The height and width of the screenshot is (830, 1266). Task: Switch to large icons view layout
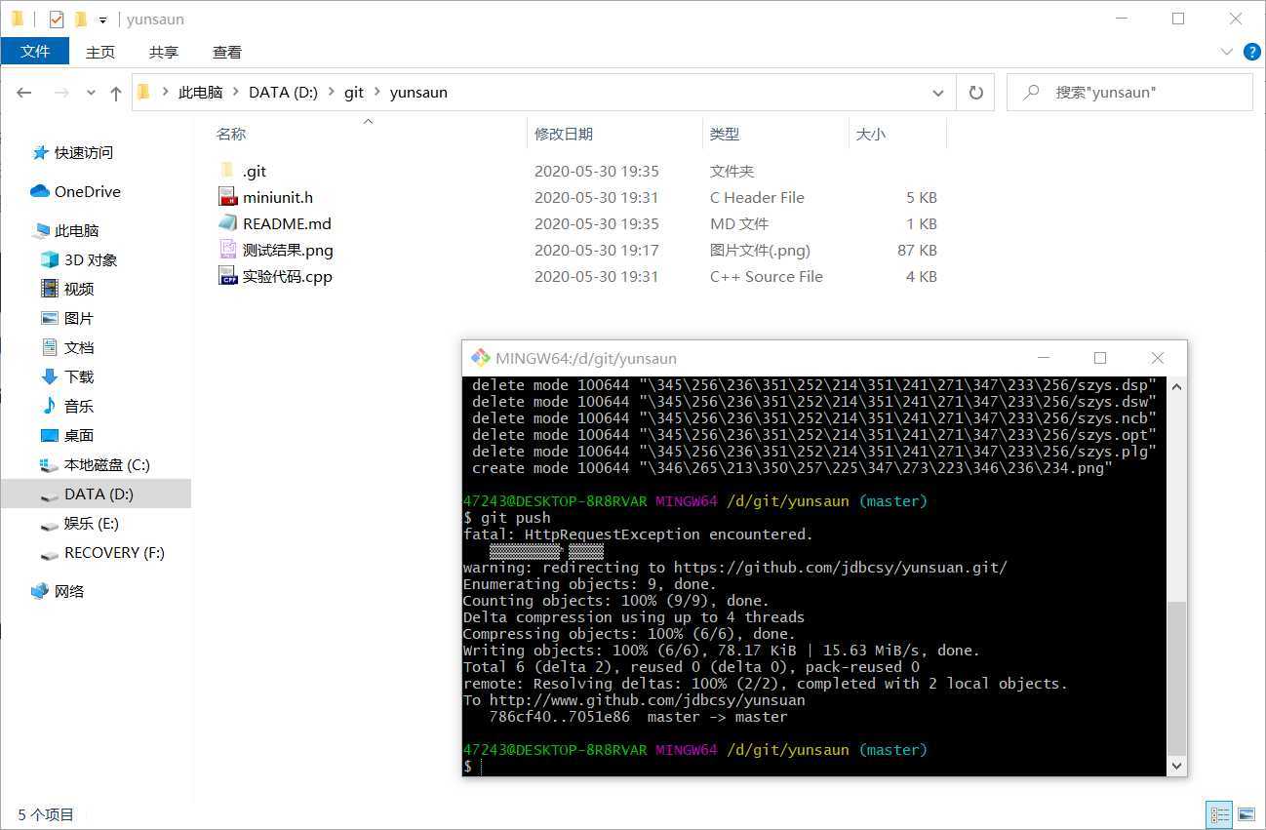pyautogui.click(x=1246, y=813)
